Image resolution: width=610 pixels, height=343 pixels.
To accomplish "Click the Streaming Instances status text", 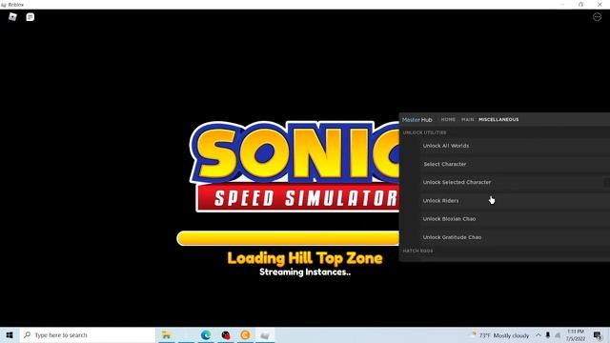I will tap(305, 272).
